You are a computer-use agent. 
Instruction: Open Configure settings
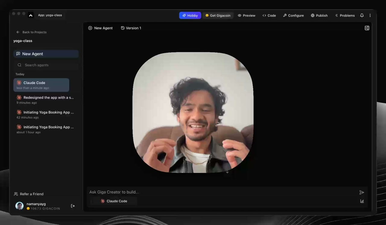point(293,15)
